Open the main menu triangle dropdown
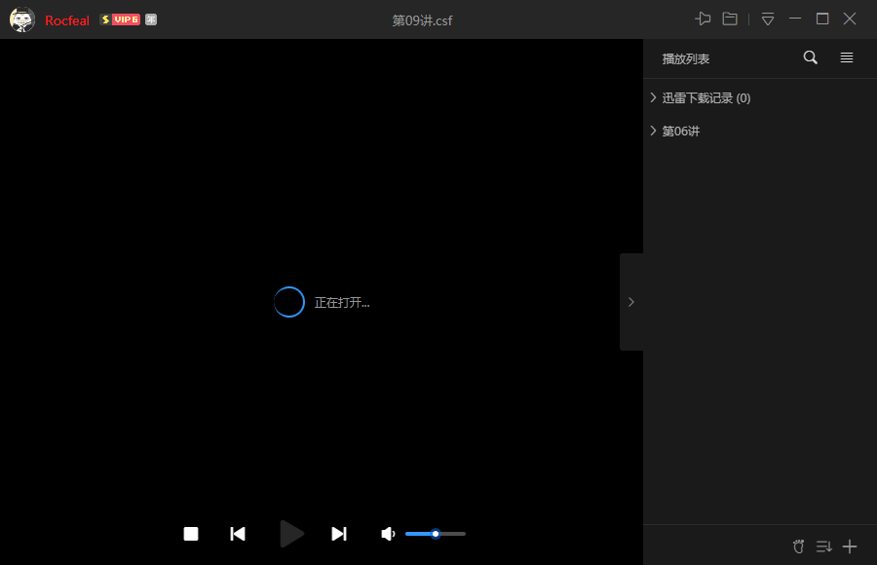The width and height of the screenshot is (877, 565). point(768,19)
